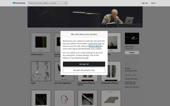Click Report this account
This screenshot has height=106, width=170.
coord(132,87)
